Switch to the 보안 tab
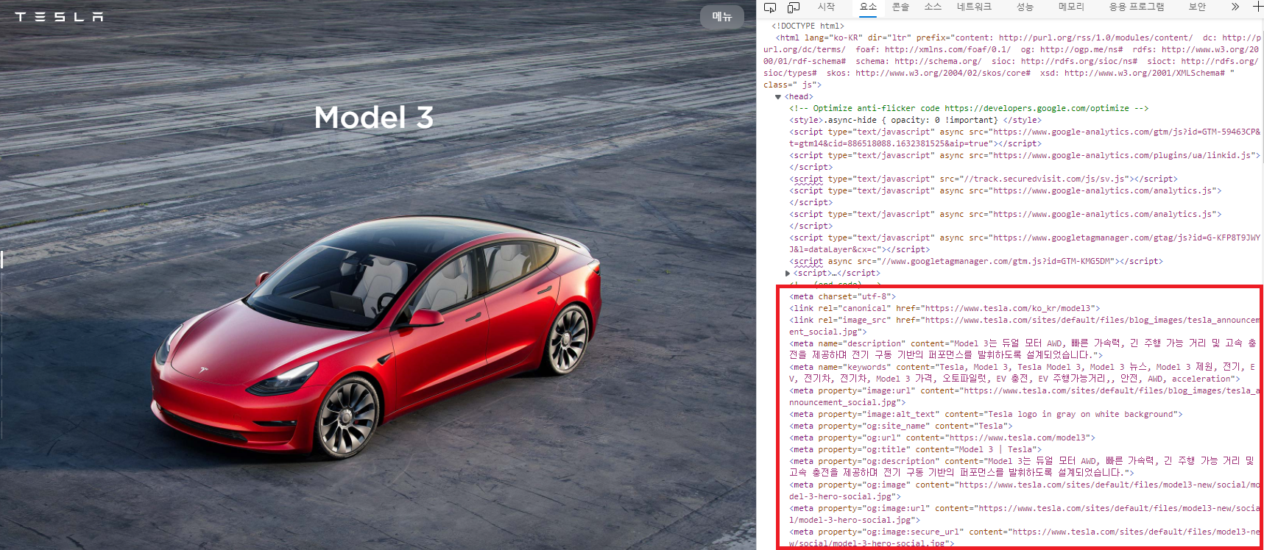Viewport: 1264px width, 550px height. [x=1197, y=7]
